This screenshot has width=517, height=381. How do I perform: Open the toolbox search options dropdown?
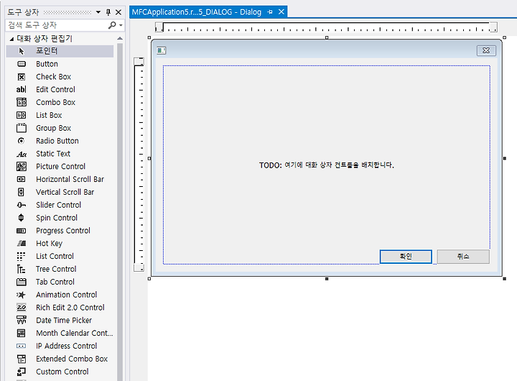(x=121, y=25)
